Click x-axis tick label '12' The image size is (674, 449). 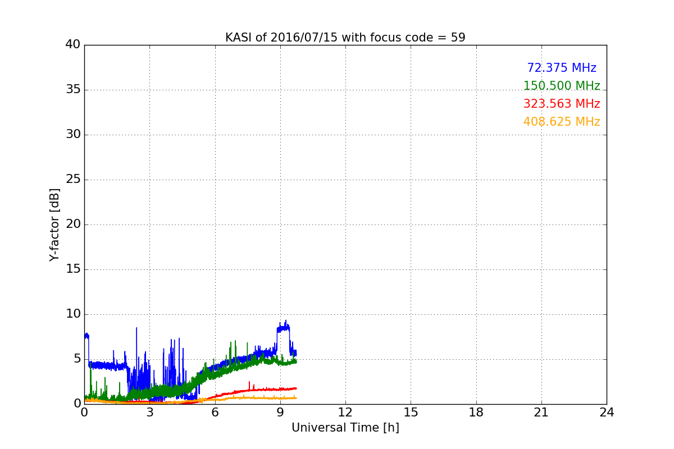pos(345,413)
